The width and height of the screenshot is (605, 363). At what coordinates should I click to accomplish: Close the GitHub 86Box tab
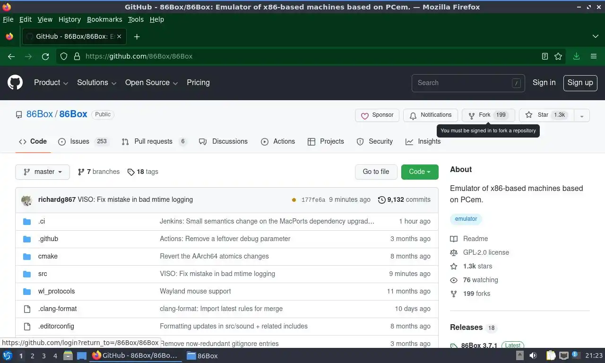click(119, 36)
